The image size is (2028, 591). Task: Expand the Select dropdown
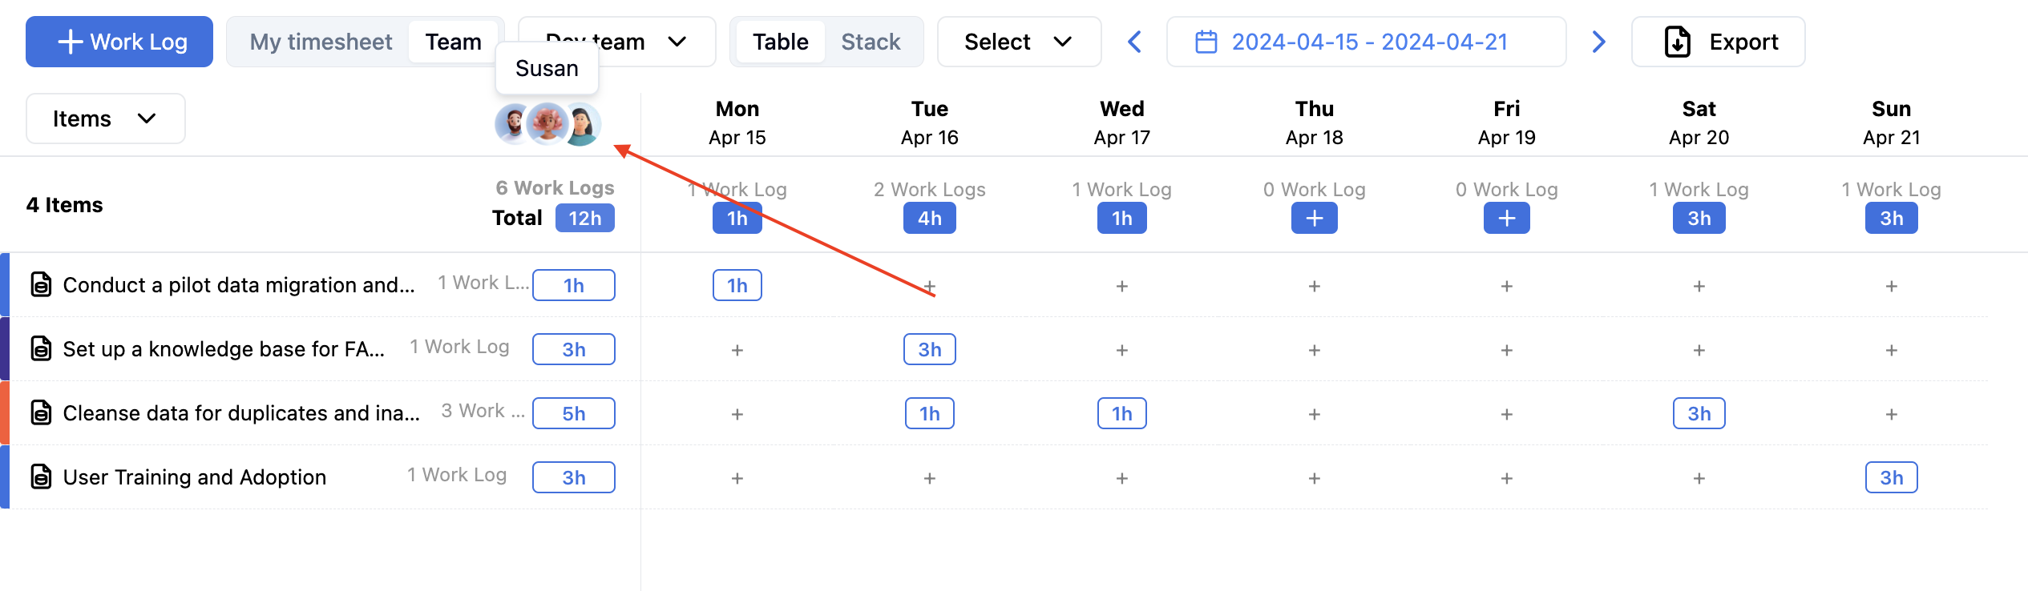1018,42
